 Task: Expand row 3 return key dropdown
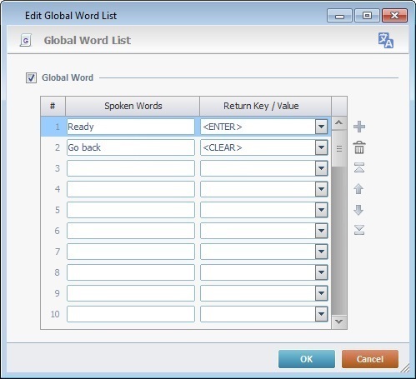[321, 168]
